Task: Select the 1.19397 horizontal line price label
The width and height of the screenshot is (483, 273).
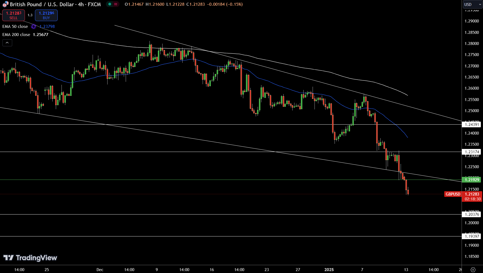Action: [472, 236]
